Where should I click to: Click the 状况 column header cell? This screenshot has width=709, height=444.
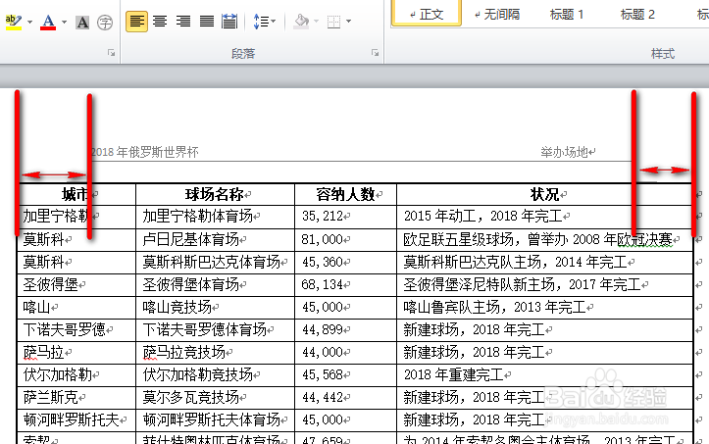coord(544,194)
